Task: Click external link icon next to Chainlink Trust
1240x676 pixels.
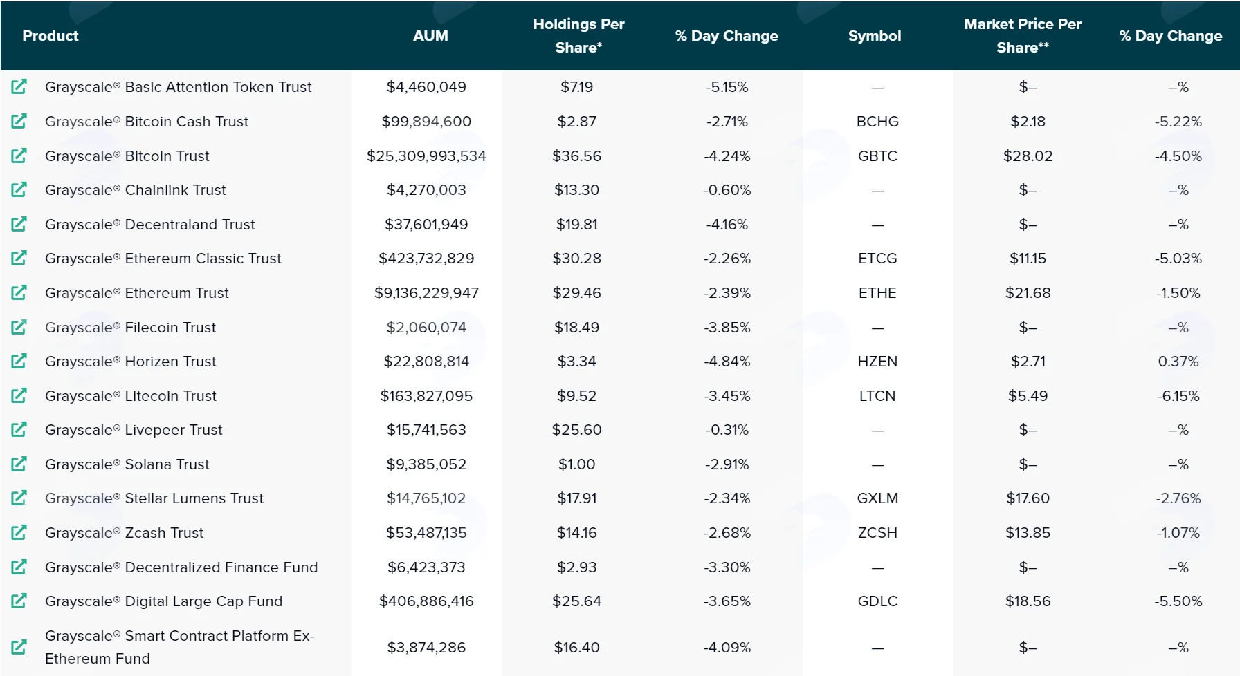Action: coord(19,189)
